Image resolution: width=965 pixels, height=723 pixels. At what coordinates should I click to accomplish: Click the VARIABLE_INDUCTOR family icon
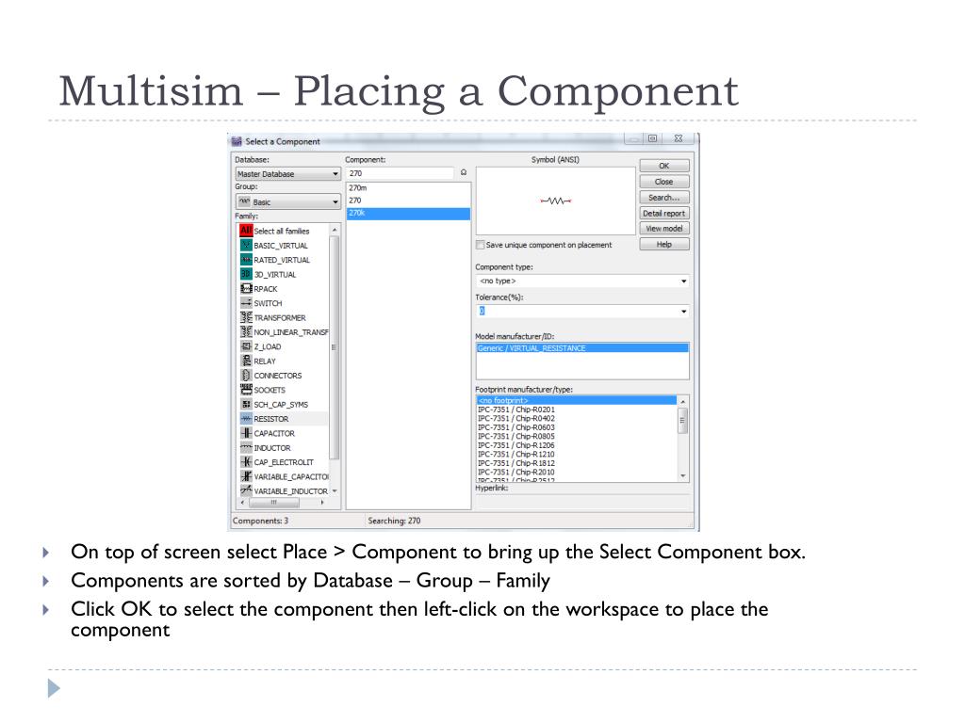click(x=246, y=490)
